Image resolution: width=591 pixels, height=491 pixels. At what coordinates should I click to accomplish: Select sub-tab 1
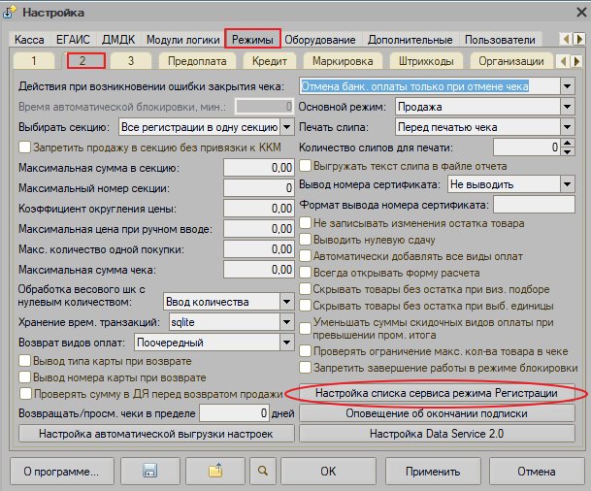point(34,61)
